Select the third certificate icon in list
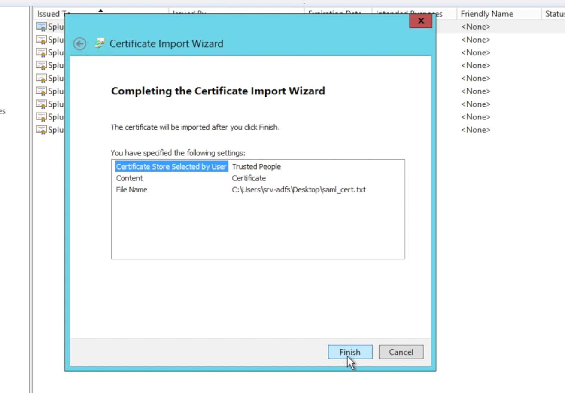565x393 pixels. tap(41, 52)
